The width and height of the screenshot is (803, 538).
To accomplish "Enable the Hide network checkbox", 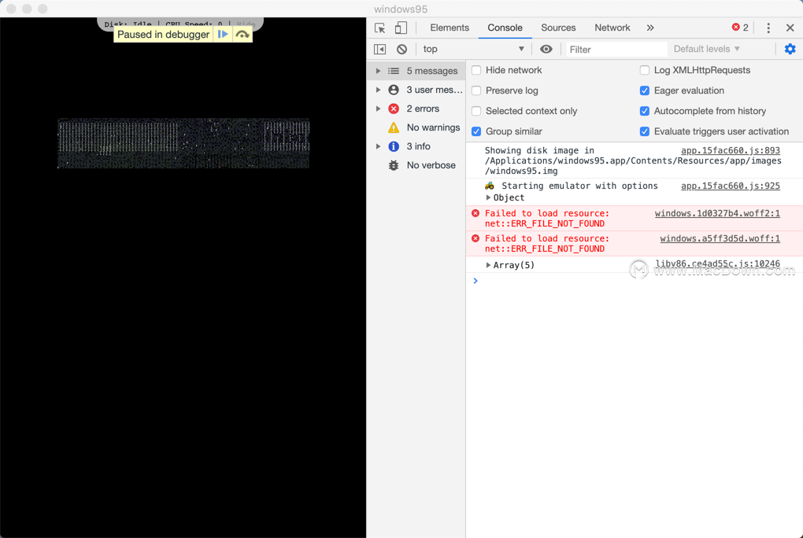I will (476, 70).
